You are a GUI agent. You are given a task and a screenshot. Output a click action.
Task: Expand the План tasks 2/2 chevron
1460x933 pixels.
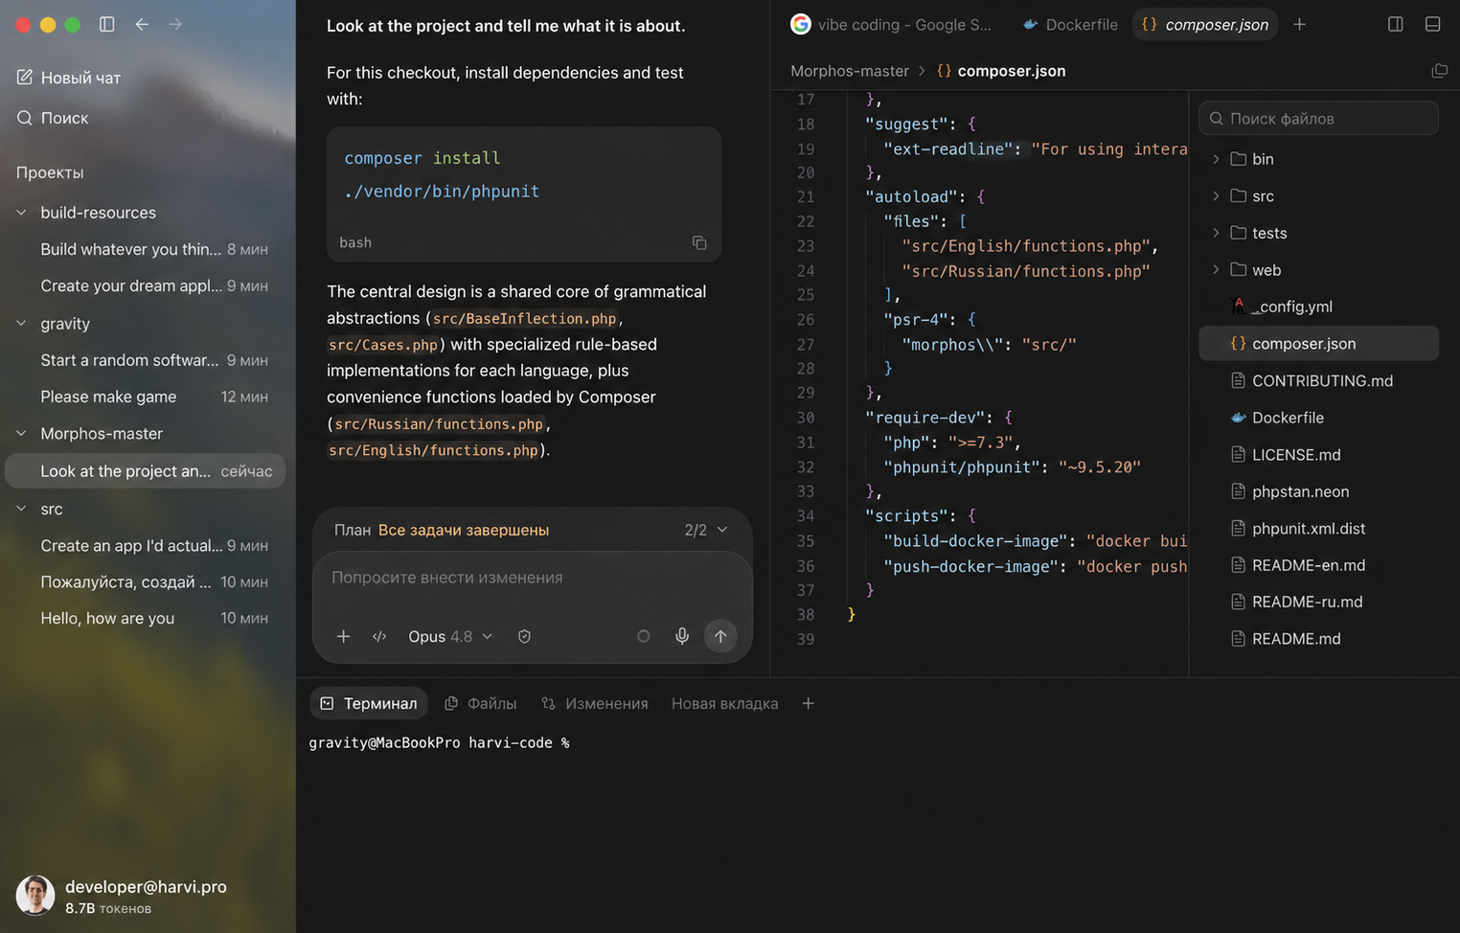pyautogui.click(x=722, y=530)
